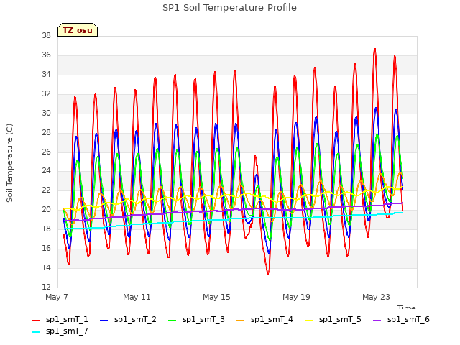Click the 12 y-axis tick label
460x345 pixels.
tap(46, 287)
